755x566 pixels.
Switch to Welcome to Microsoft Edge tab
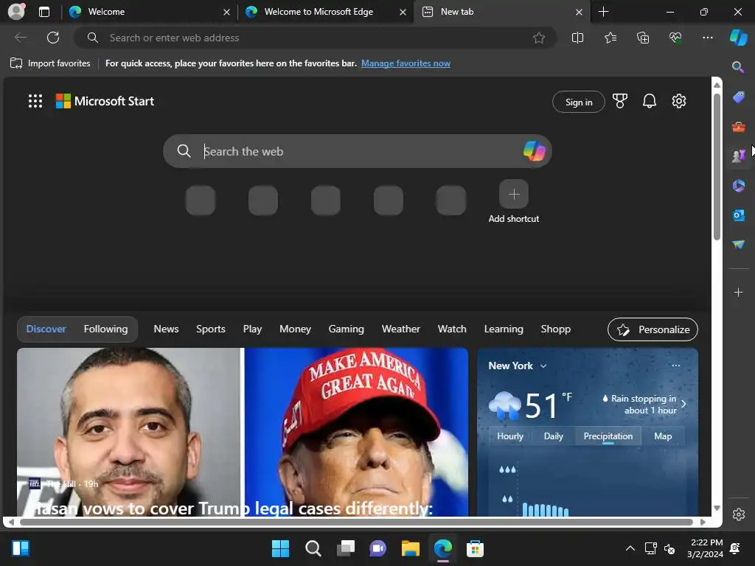(325, 12)
